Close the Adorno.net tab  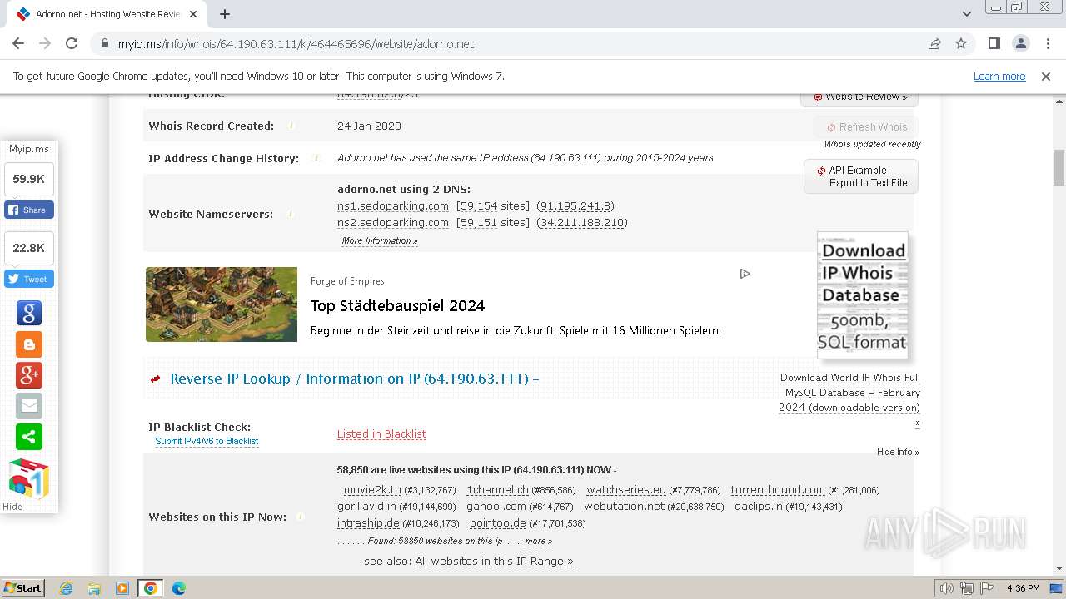(193, 14)
